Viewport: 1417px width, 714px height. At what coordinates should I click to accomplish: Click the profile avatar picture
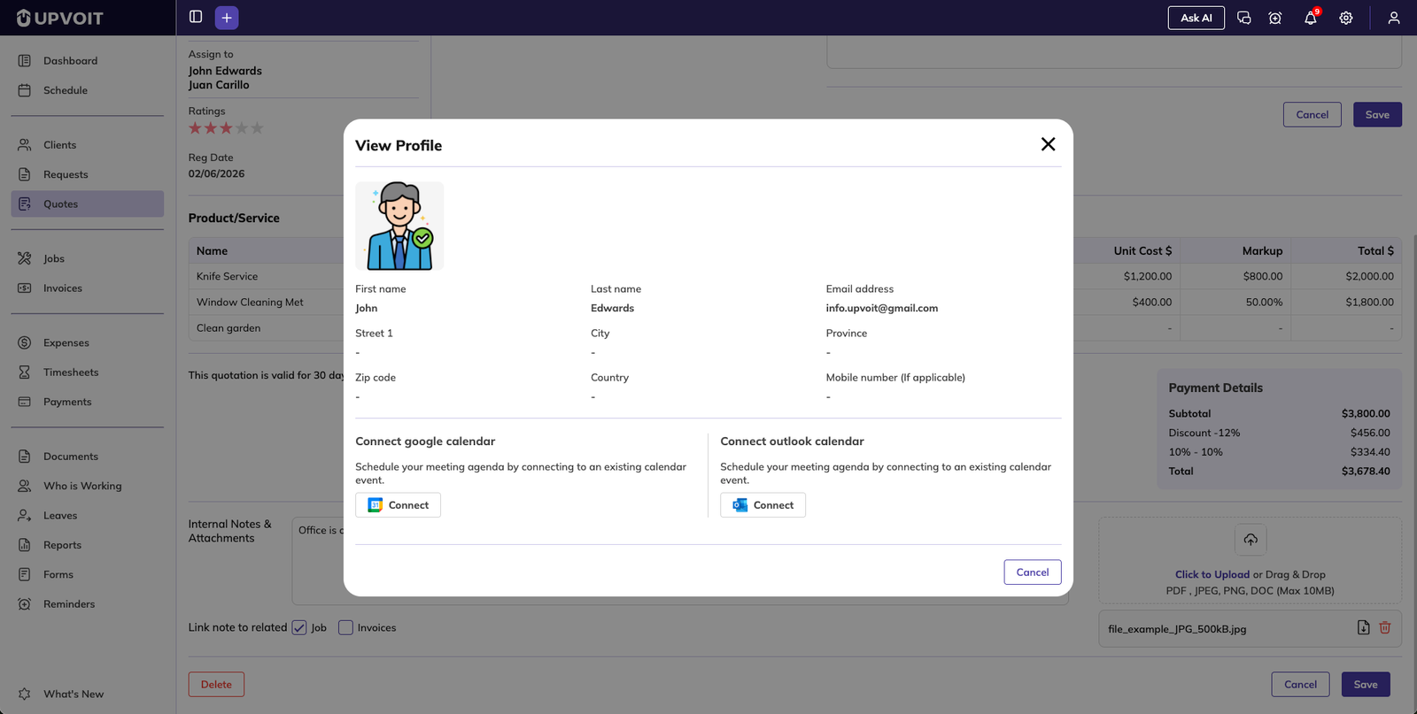399,226
